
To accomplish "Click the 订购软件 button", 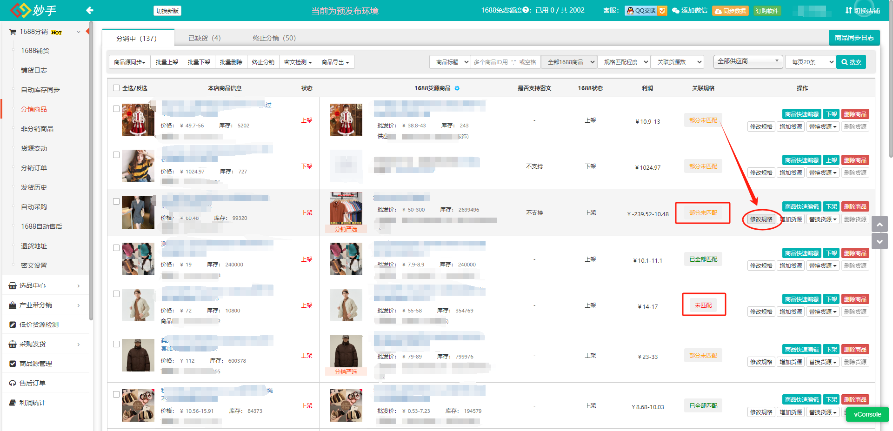I will (x=767, y=11).
